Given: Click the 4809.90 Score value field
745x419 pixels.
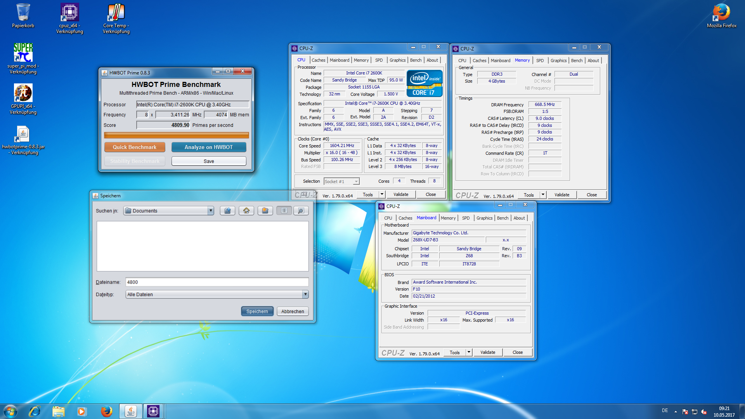Looking at the screenshot, I should 163,125.
